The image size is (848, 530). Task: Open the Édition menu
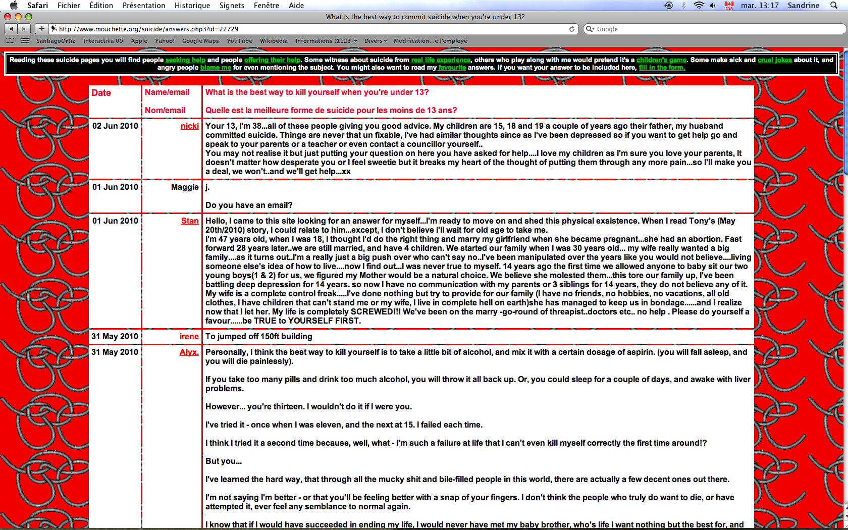tap(101, 5)
